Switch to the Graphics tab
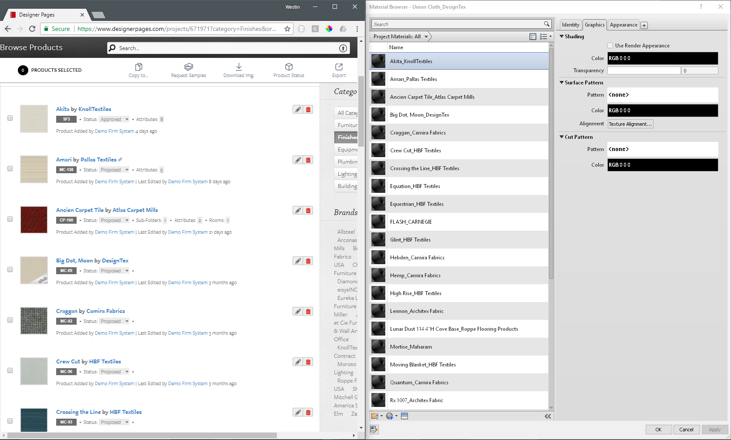 [595, 25]
